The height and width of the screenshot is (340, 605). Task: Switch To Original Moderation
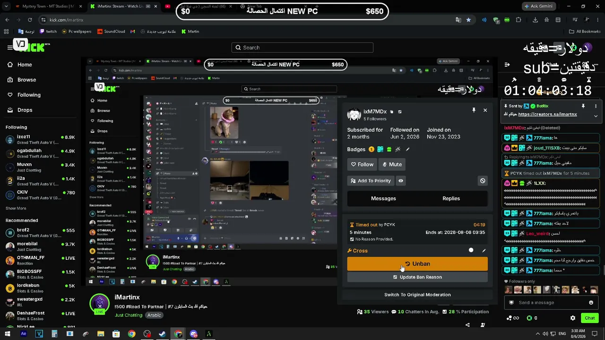click(x=417, y=295)
